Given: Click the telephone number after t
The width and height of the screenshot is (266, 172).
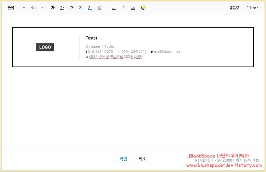Looking at the screenshot, I should tap(100, 51).
